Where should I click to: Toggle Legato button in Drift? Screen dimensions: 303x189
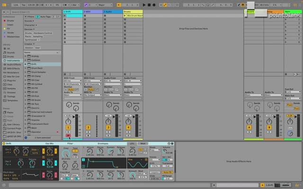tap(155, 172)
